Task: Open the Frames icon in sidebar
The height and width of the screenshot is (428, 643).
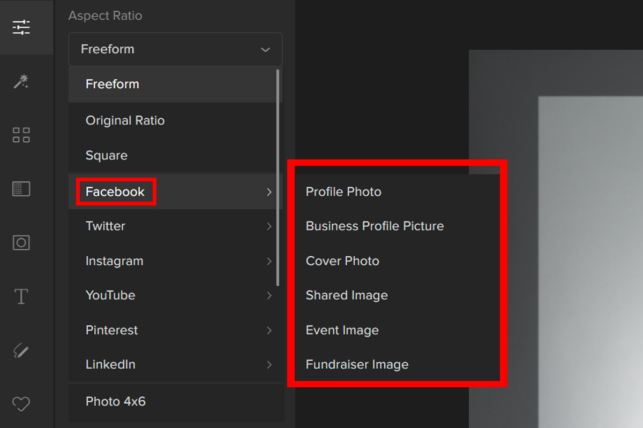Action: click(21, 242)
